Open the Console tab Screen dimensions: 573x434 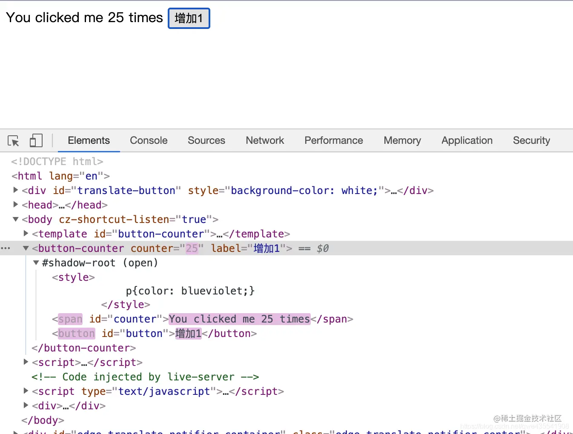click(149, 140)
